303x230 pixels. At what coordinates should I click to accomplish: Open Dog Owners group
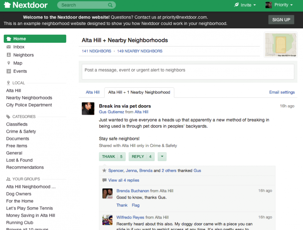[19, 194]
